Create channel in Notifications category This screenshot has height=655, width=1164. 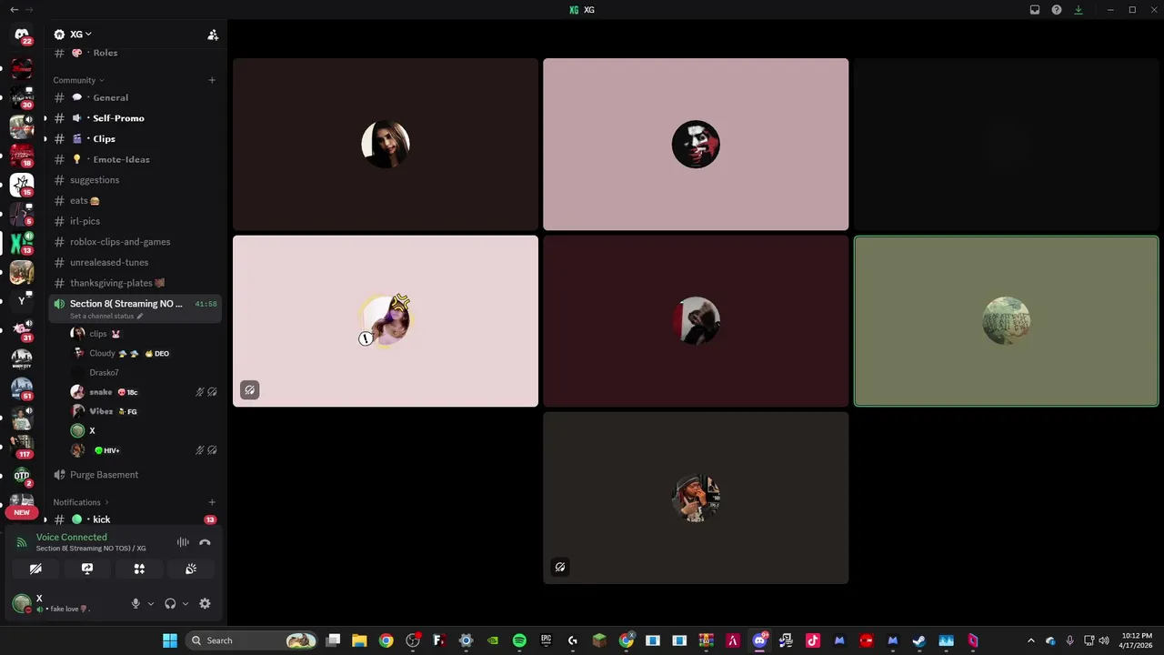(212, 502)
